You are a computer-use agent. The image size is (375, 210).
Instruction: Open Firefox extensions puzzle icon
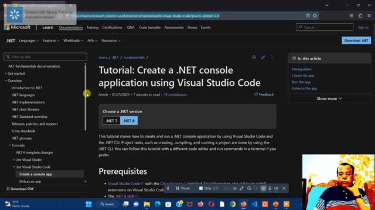pos(360,16)
